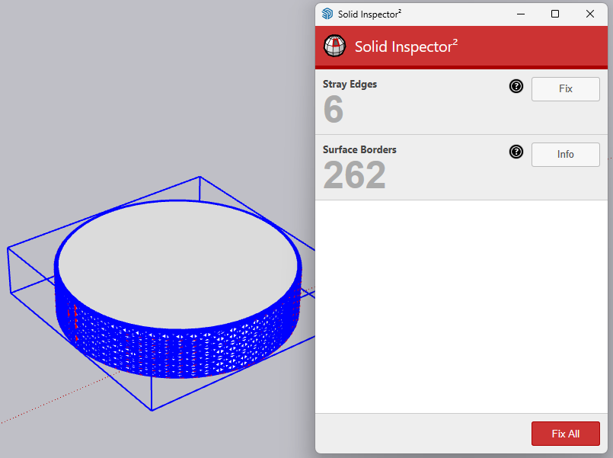This screenshot has width=613, height=458.
Task: Click the blue triangulated cylinder side
Action: tap(180, 354)
